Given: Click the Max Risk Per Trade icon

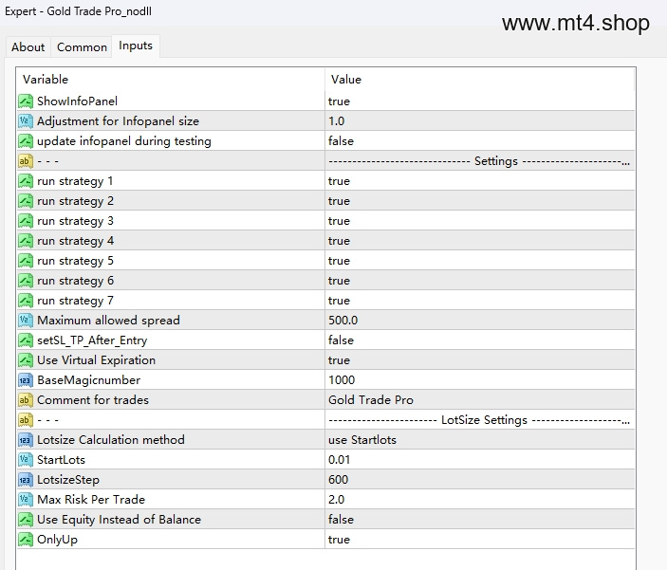Looking at the screenshot, I should point(26,500).
